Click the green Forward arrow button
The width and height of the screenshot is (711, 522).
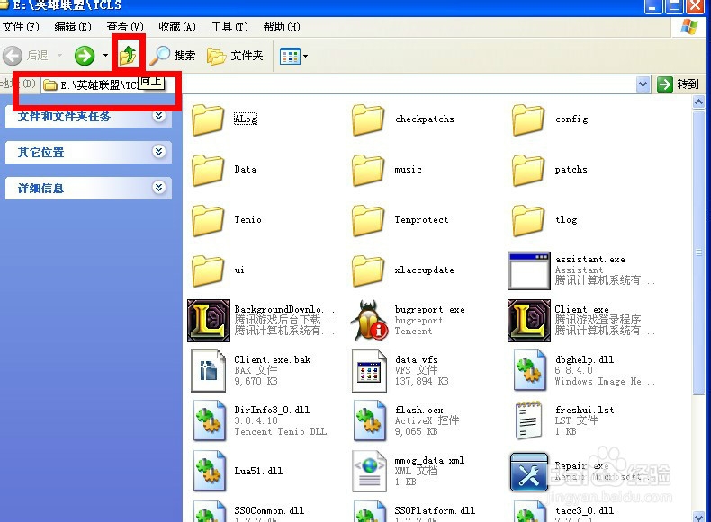point(85,56)
